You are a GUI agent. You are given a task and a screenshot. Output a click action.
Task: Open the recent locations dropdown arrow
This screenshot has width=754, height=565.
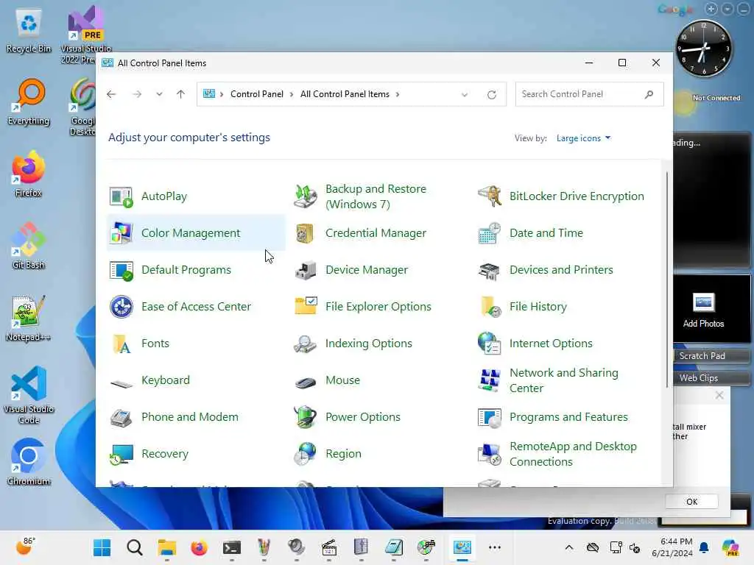159,94
